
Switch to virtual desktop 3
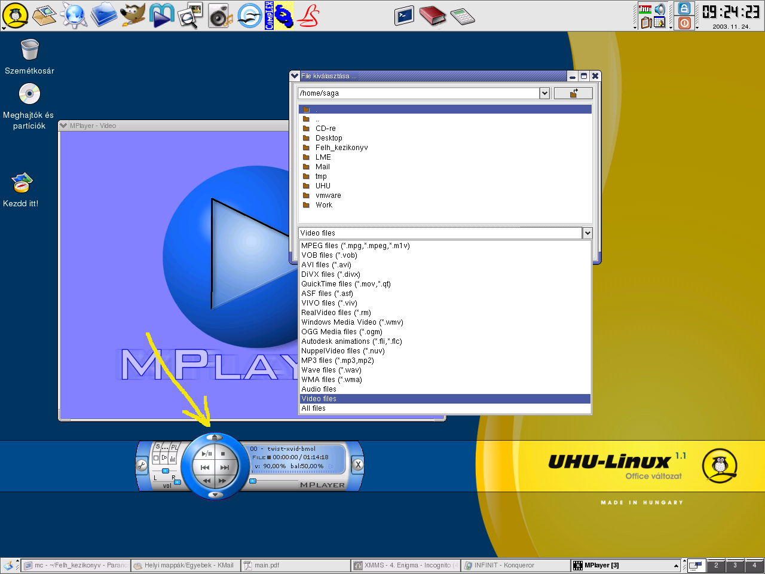[x=735, y=565]
